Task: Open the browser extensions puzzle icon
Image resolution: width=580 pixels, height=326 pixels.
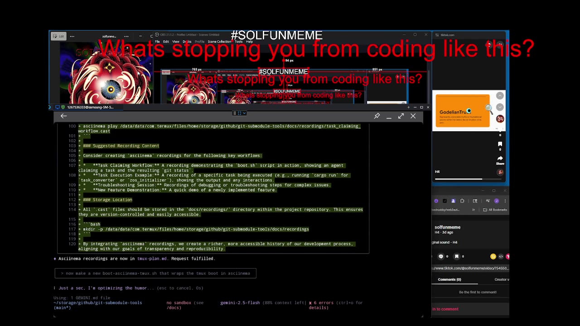Action: tap(462, 201)
